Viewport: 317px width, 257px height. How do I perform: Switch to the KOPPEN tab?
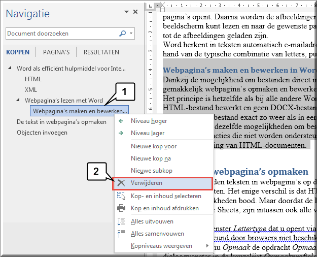[x=18, y=52]
